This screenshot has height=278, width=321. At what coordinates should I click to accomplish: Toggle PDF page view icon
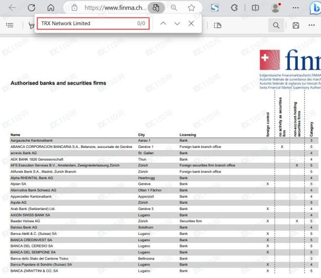[217, 25]
